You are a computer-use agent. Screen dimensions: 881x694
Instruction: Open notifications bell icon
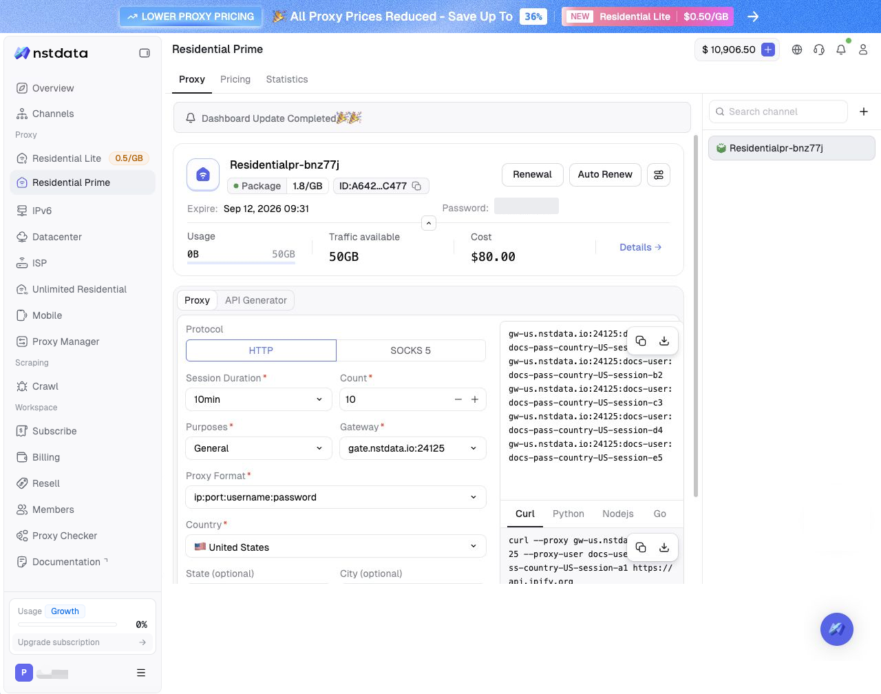tap(841, 50)
